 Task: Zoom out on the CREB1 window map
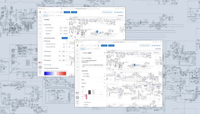[x=159, y=99]
